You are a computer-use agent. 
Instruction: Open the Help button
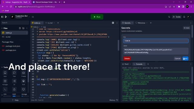pyautogui.click(x=15, y=100)
